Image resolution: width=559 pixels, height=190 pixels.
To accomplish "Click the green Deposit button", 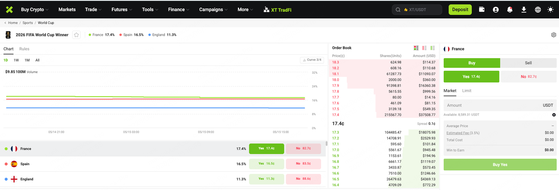I will (460, 10).
